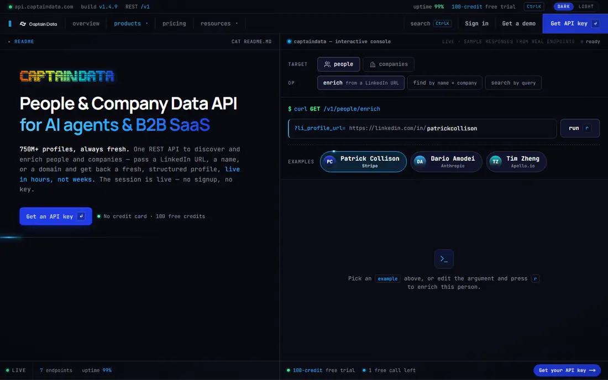608x380 pixels.
Task: Click Get a demo
Action: pyautogui.click(x=518, y=24)
